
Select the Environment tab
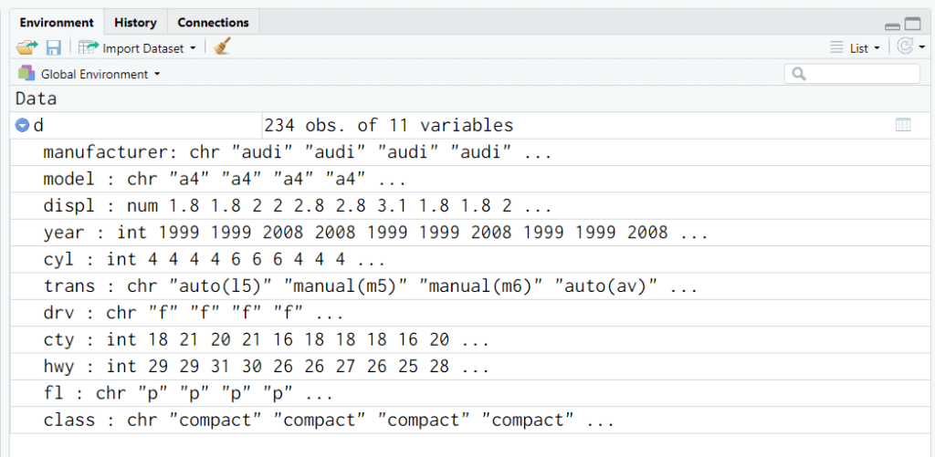[57, 23]
